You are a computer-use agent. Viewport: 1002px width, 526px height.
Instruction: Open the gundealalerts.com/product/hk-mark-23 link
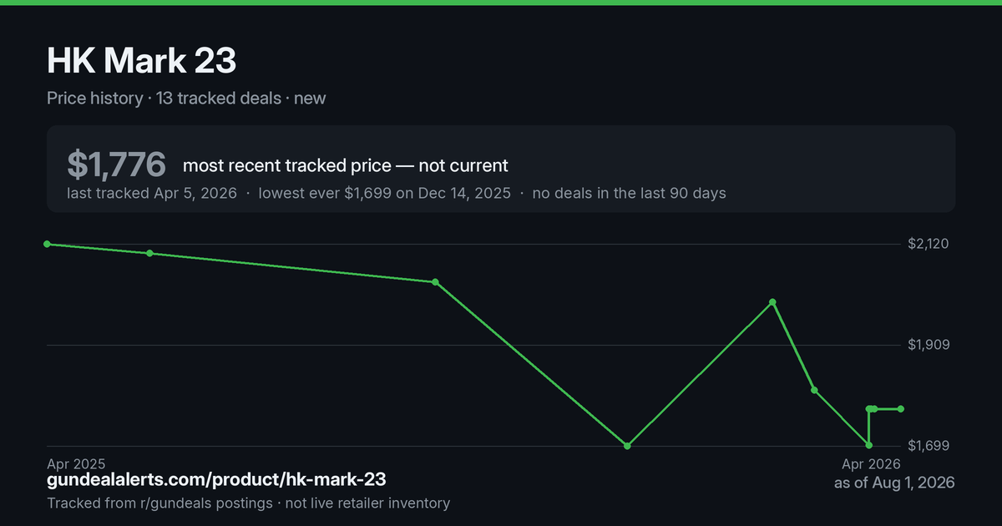pyautogui.click(x=216, y=480)
